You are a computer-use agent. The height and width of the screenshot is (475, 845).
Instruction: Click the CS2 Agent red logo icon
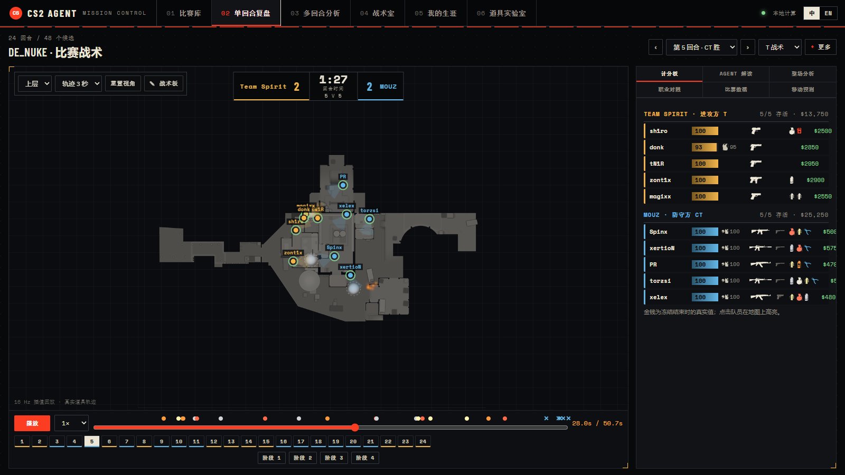pyautogui.click(x=16, y=13)
